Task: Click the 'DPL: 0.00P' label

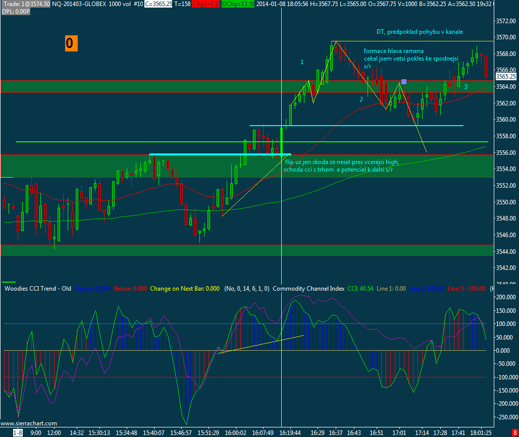Action: click(16, 12)
